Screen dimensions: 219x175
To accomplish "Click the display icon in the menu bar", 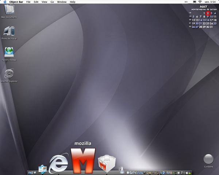I will 195,2.
